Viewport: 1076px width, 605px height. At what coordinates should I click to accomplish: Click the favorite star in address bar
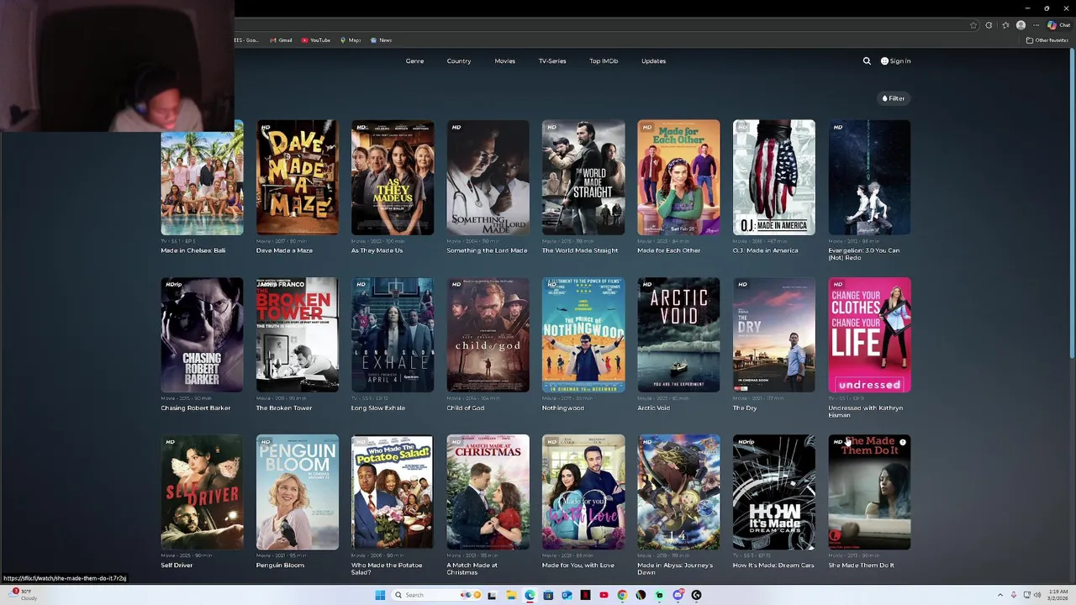(x=973, y=25)
